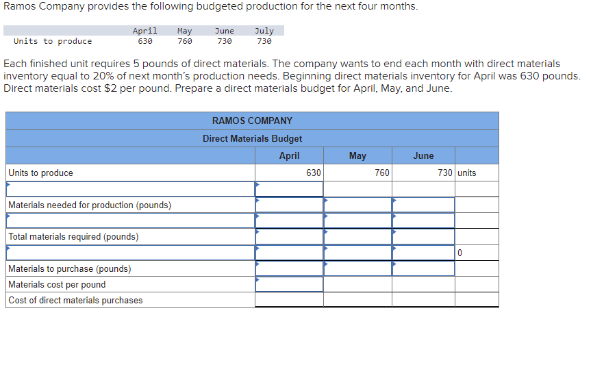Click the July header in the top production table
This screenshot has width=604, height=391.
(x=264, y=31)
